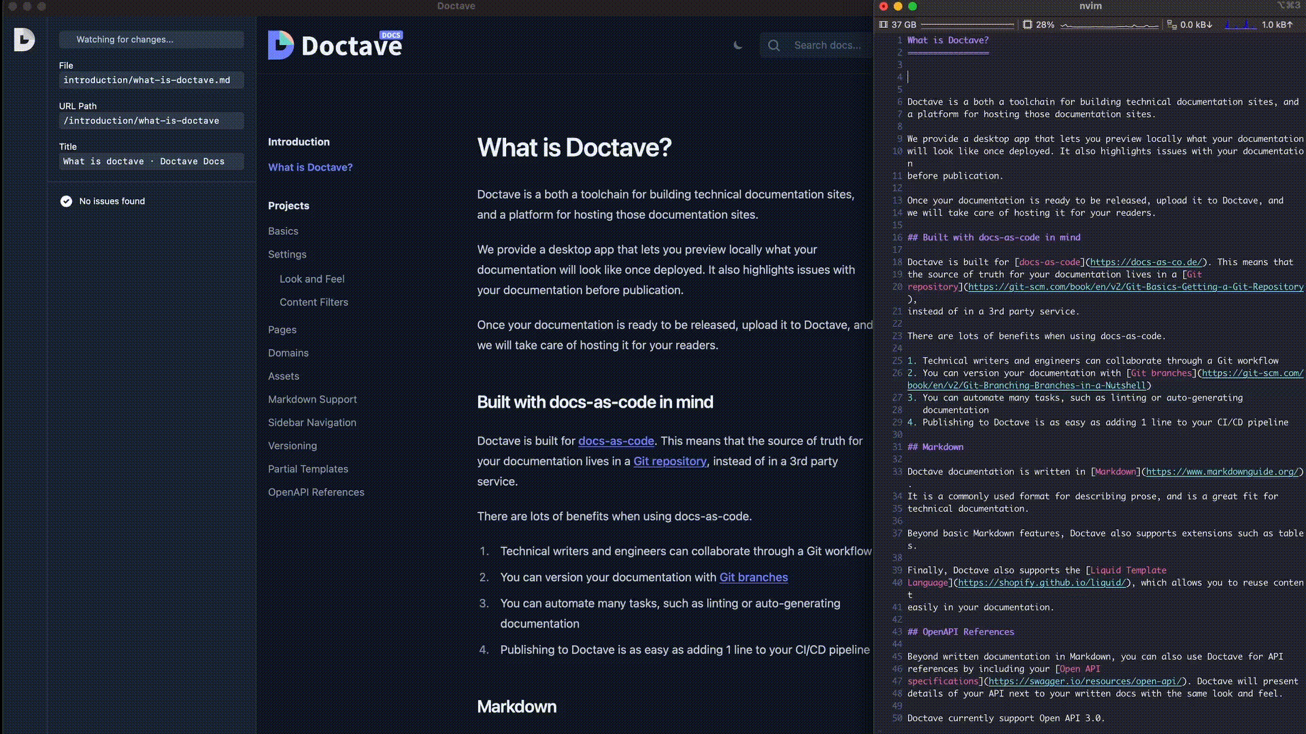
Task: Follow the Git branches link
Action: click(754, 577)
